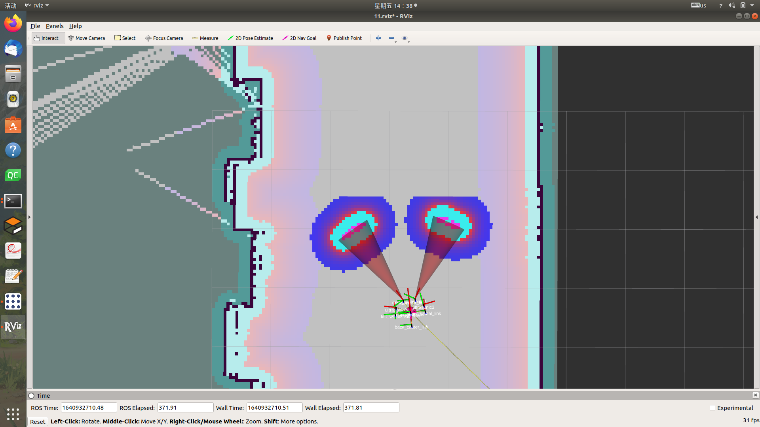
Task: Enable the Experimental checkbox
Action: [x=712, y=408]
